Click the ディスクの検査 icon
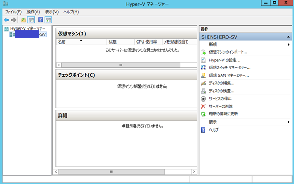The image size is (294, 188). [x=203, y=91]
